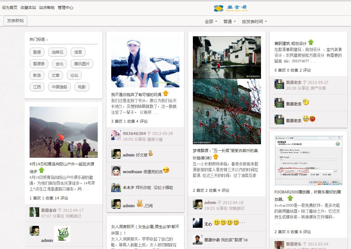Click 983646304 user avatar
Image resolution: width=351 pixels, height=249 pixels.
click(116, 135)
